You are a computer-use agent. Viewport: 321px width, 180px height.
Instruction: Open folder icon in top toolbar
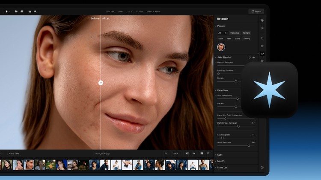tap(16, 11)
